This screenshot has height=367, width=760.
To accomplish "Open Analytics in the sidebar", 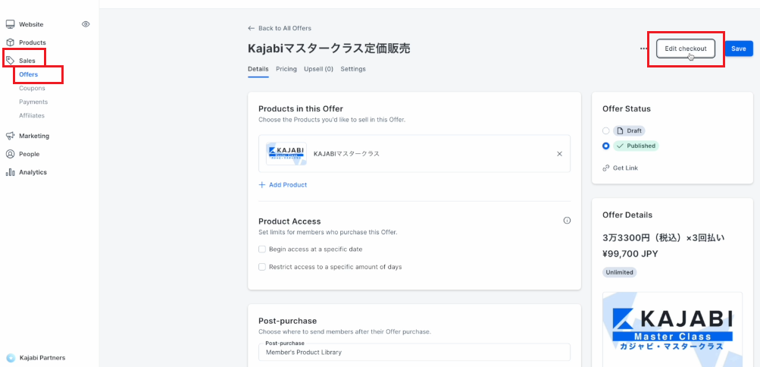I will click(x=33, y=172).
